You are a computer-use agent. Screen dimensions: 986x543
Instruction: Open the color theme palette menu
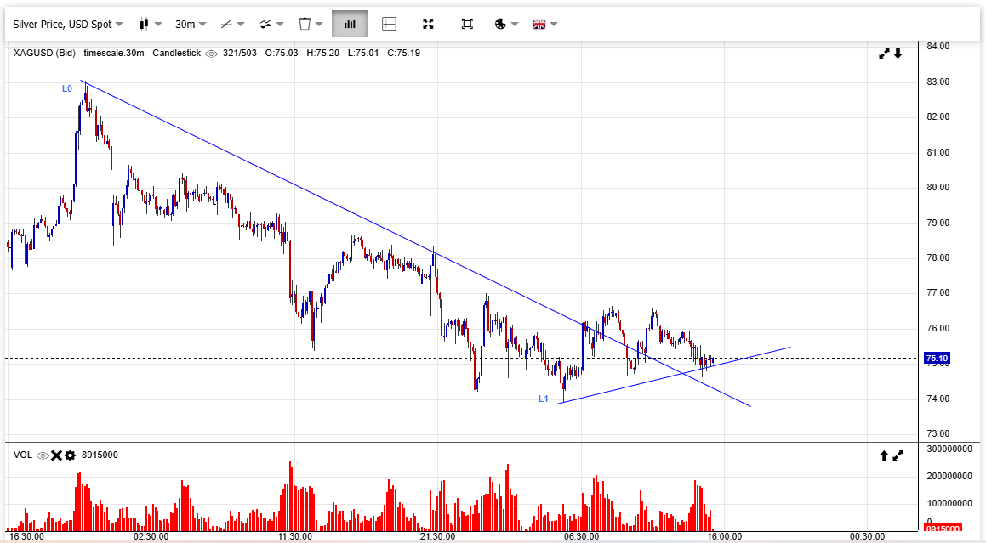click(x=505, y=24)
